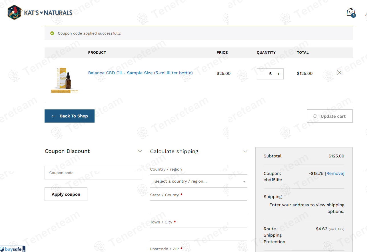The width and height of the screenshot is (367, 252).
Task: Click the QUANTITY column header
Action: [266, 53]
